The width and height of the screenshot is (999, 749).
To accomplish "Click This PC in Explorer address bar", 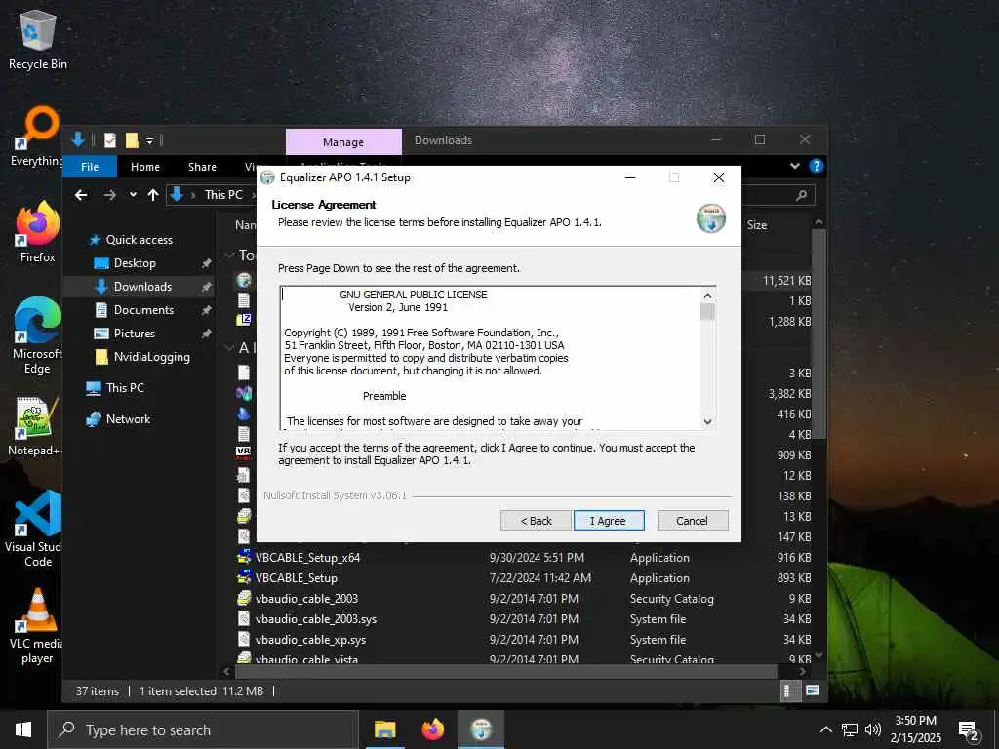I will pyautogui.click(x=223, y=195).
